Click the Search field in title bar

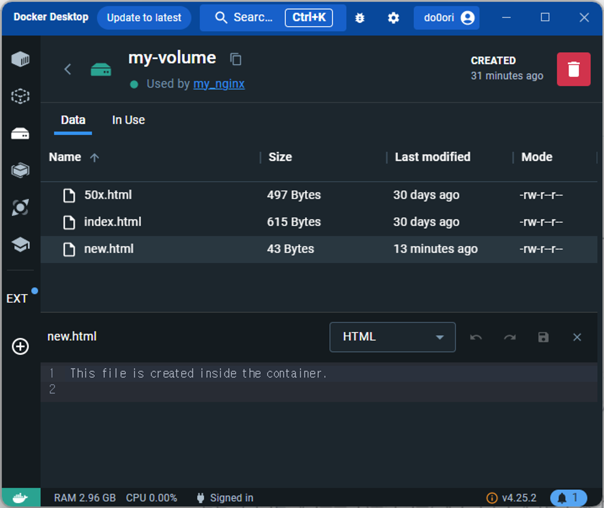(273, 18)
